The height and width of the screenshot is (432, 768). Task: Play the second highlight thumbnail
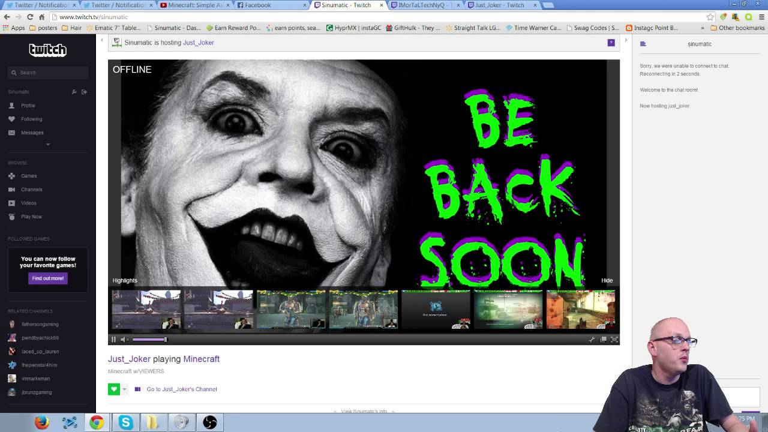pyautogui.click(x=218, y=310)
